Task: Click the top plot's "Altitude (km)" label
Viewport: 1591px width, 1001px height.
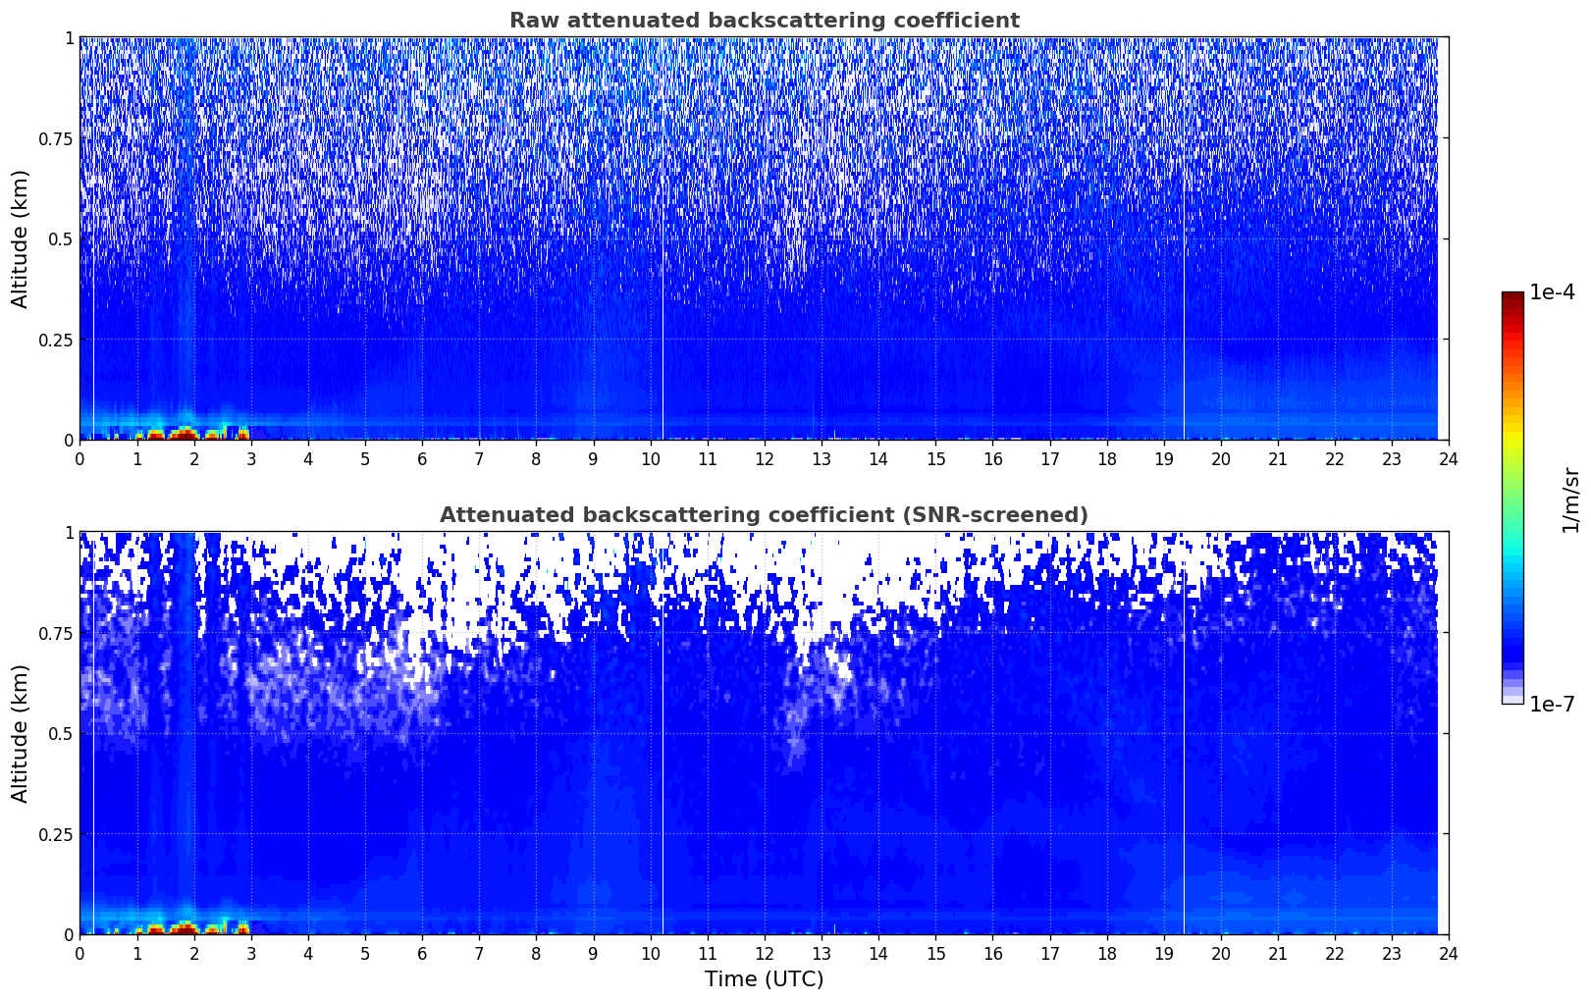Action: (x=21, y=238)
